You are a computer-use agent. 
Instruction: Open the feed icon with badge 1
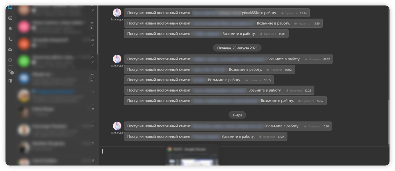[x=11, y=71]
